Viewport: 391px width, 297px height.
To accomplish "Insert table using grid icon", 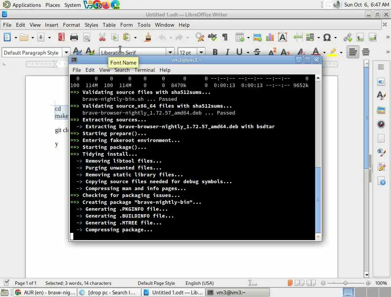I will [x=240, y=37].
